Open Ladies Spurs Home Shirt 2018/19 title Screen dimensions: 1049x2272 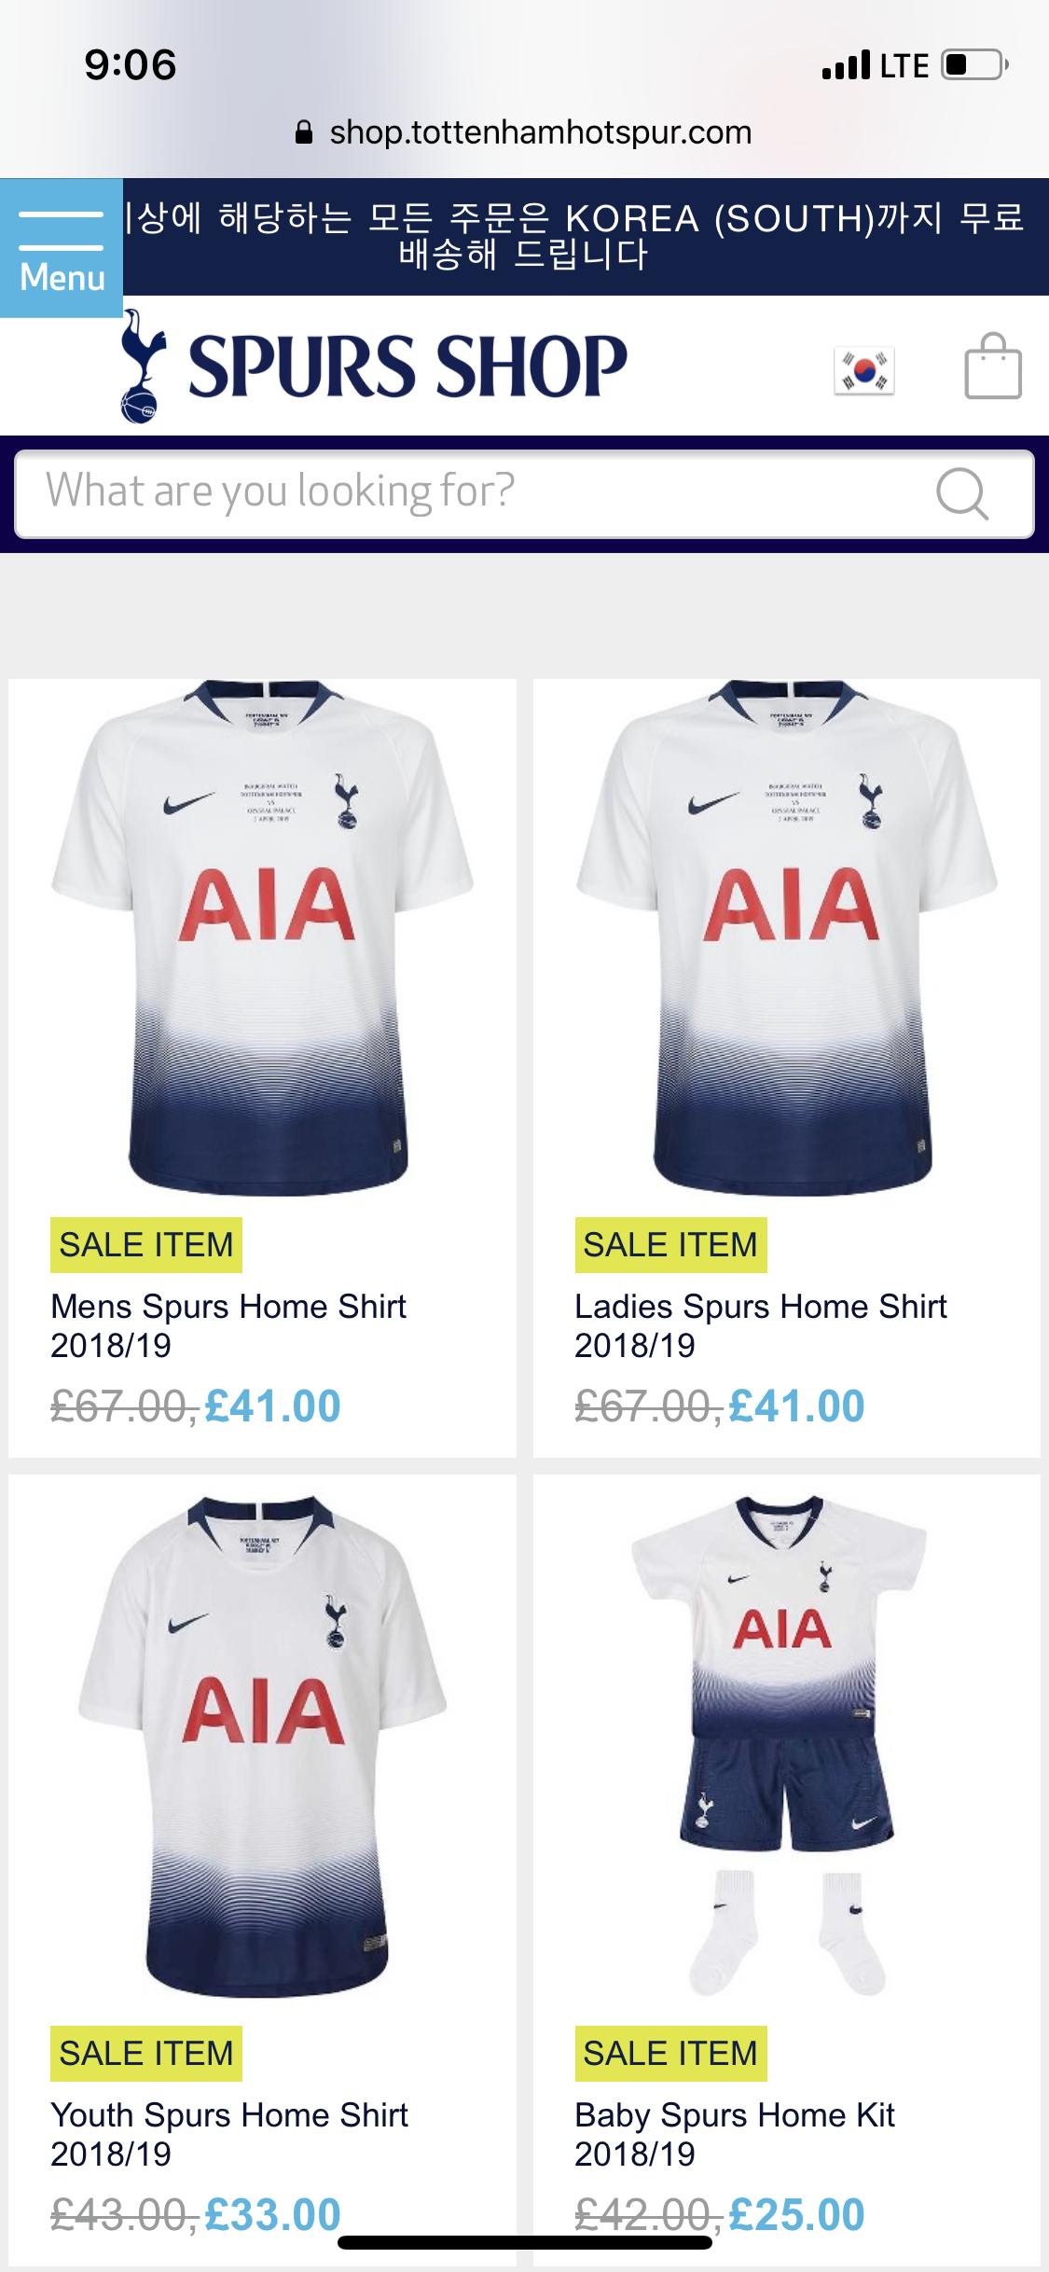tap(761, 1325)
